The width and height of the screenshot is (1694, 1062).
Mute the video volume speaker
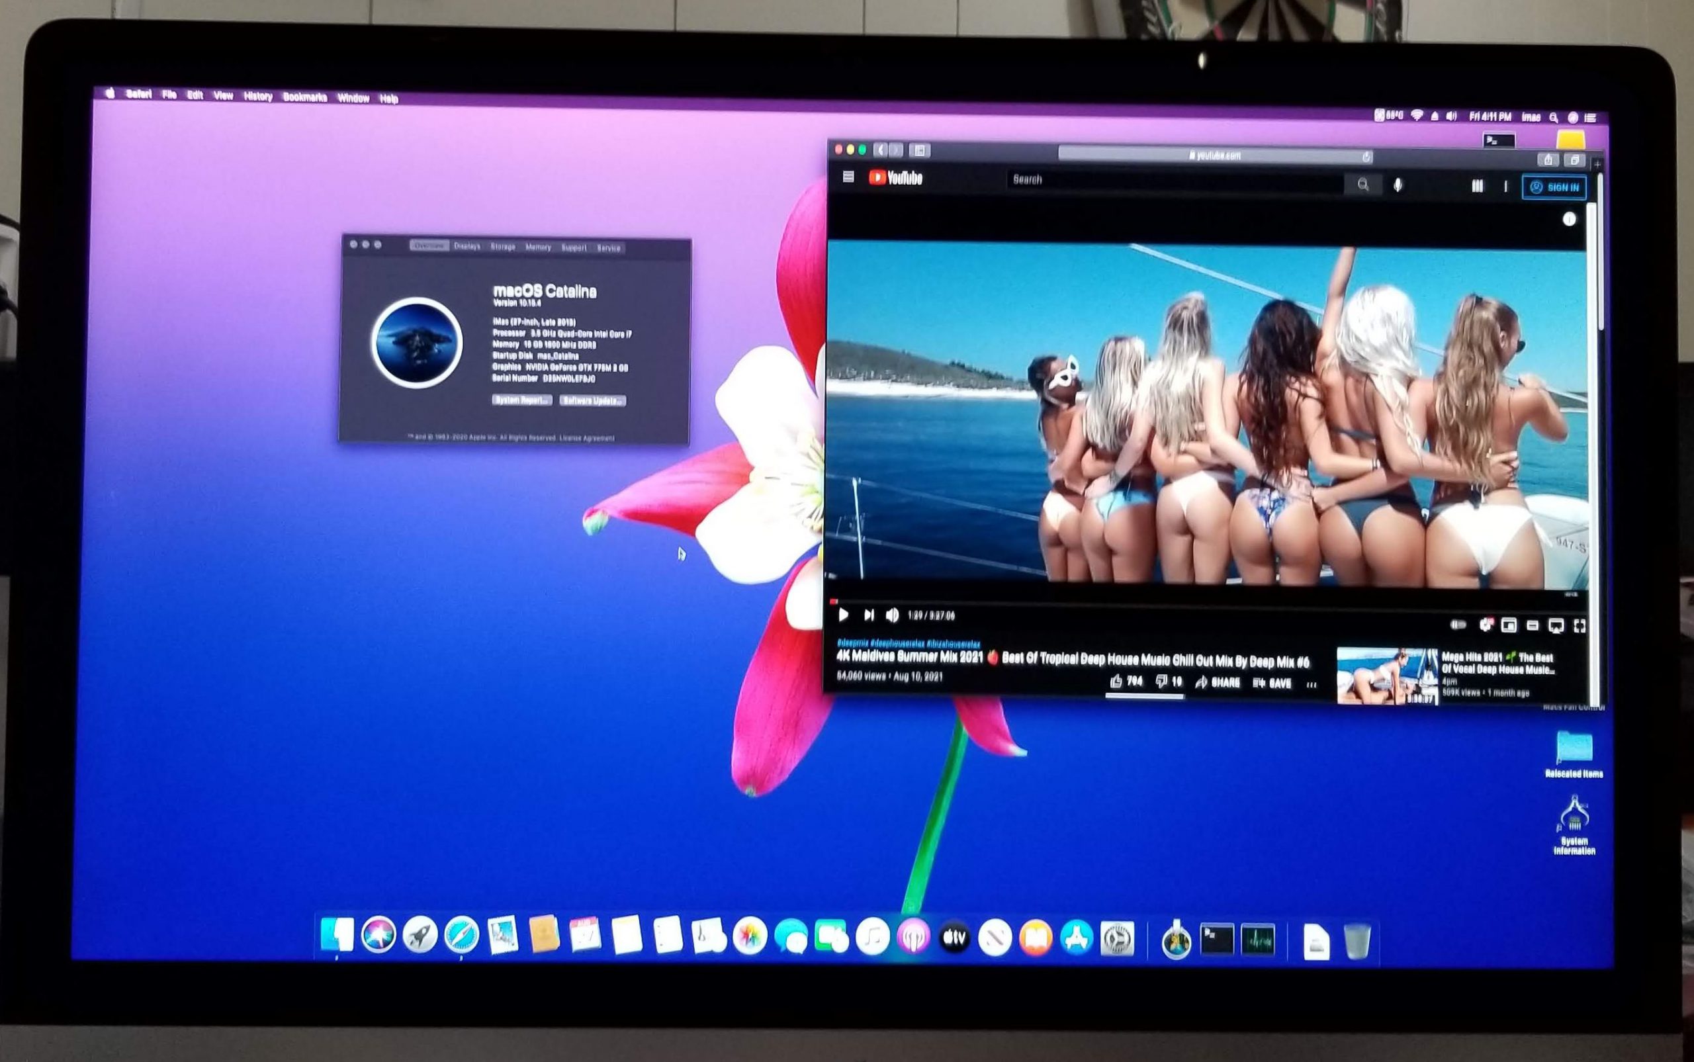click(x=892, y=615)
